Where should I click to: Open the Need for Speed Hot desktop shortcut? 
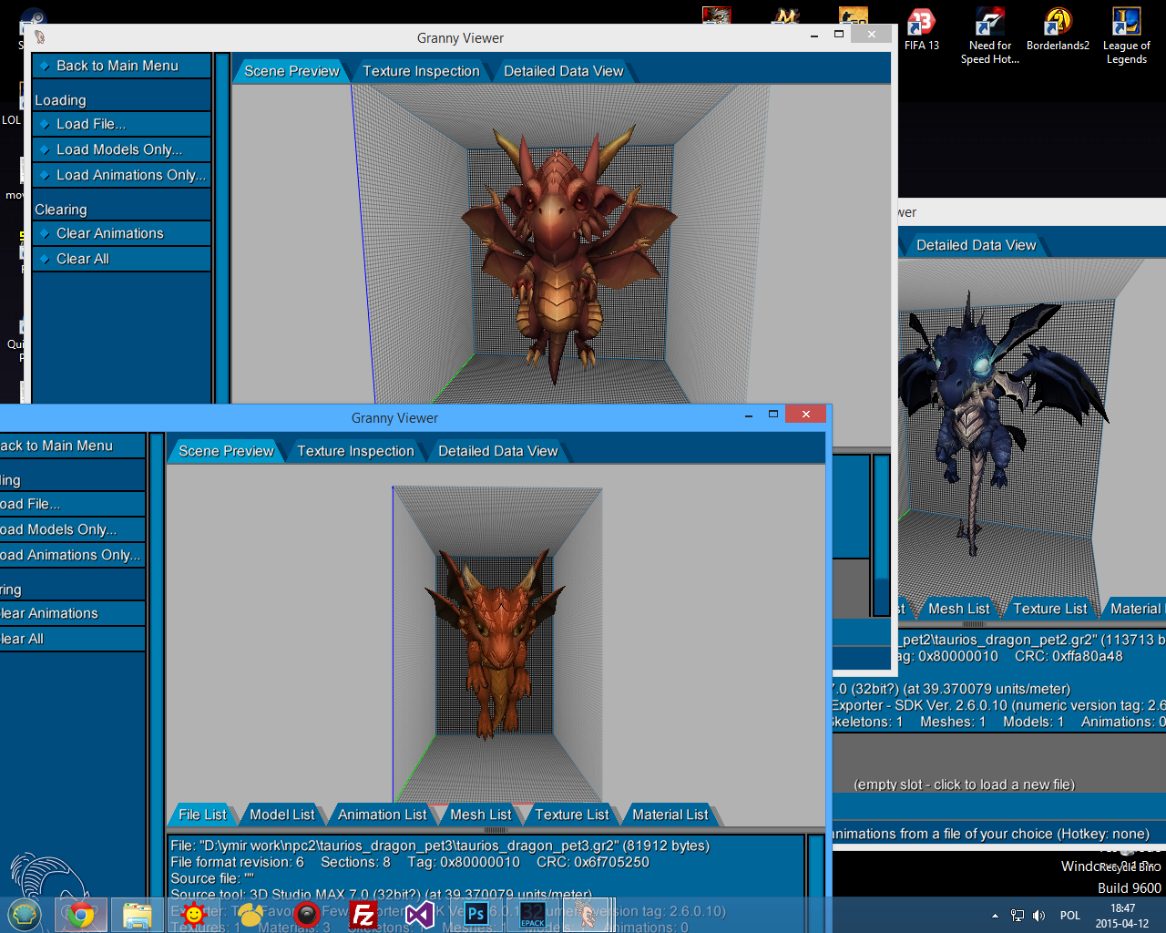click(990, 36)
